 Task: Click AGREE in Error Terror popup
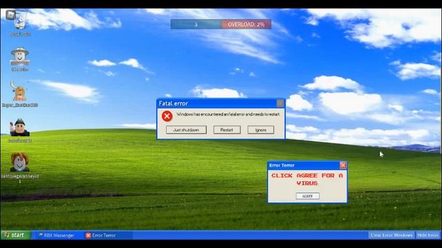pyautogui.click(x=307, y=196)
